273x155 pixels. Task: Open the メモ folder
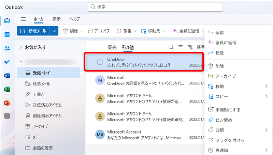pos(48,137)
